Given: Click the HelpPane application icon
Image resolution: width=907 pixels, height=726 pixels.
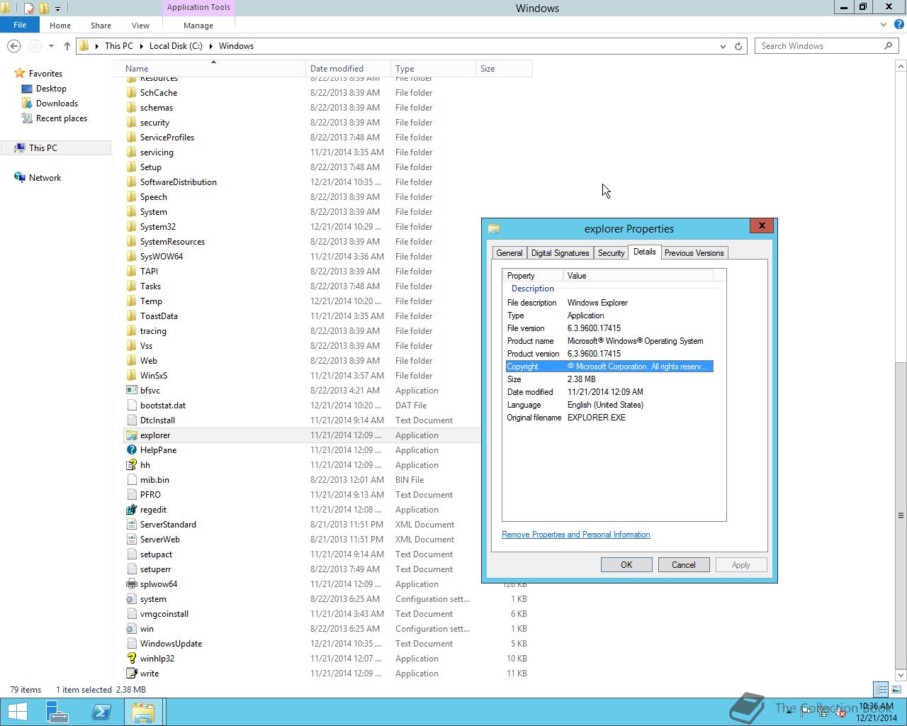Looking at the screenshot, I should [131, 450].
